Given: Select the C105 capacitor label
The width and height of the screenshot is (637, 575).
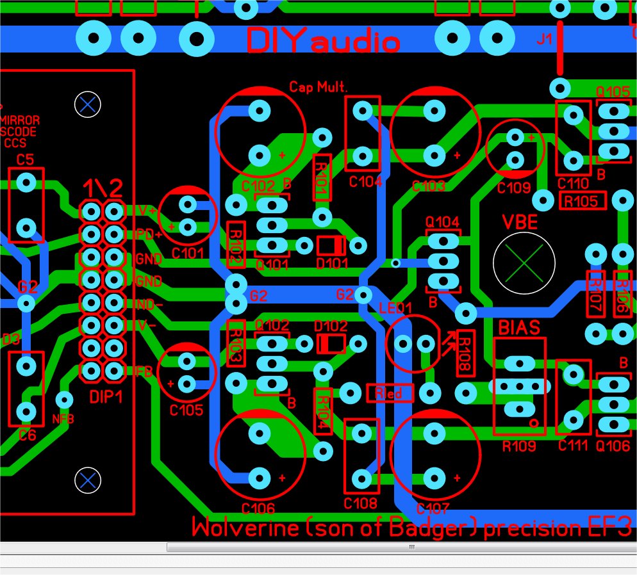Looking at the screenshot, I should (186, 410).
